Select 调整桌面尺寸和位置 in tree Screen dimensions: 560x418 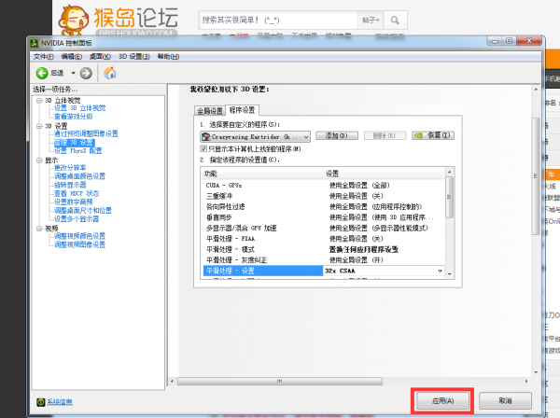point(83,211)
